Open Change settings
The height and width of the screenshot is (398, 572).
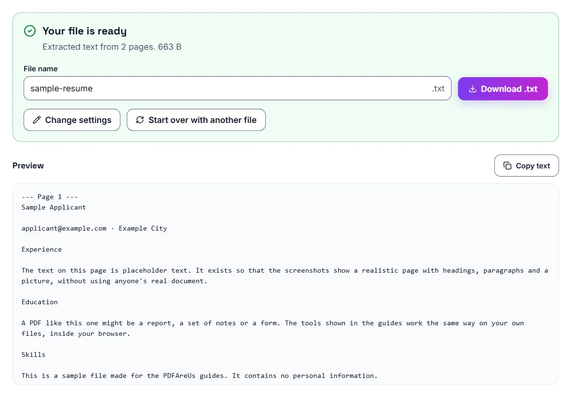[72, 120]
